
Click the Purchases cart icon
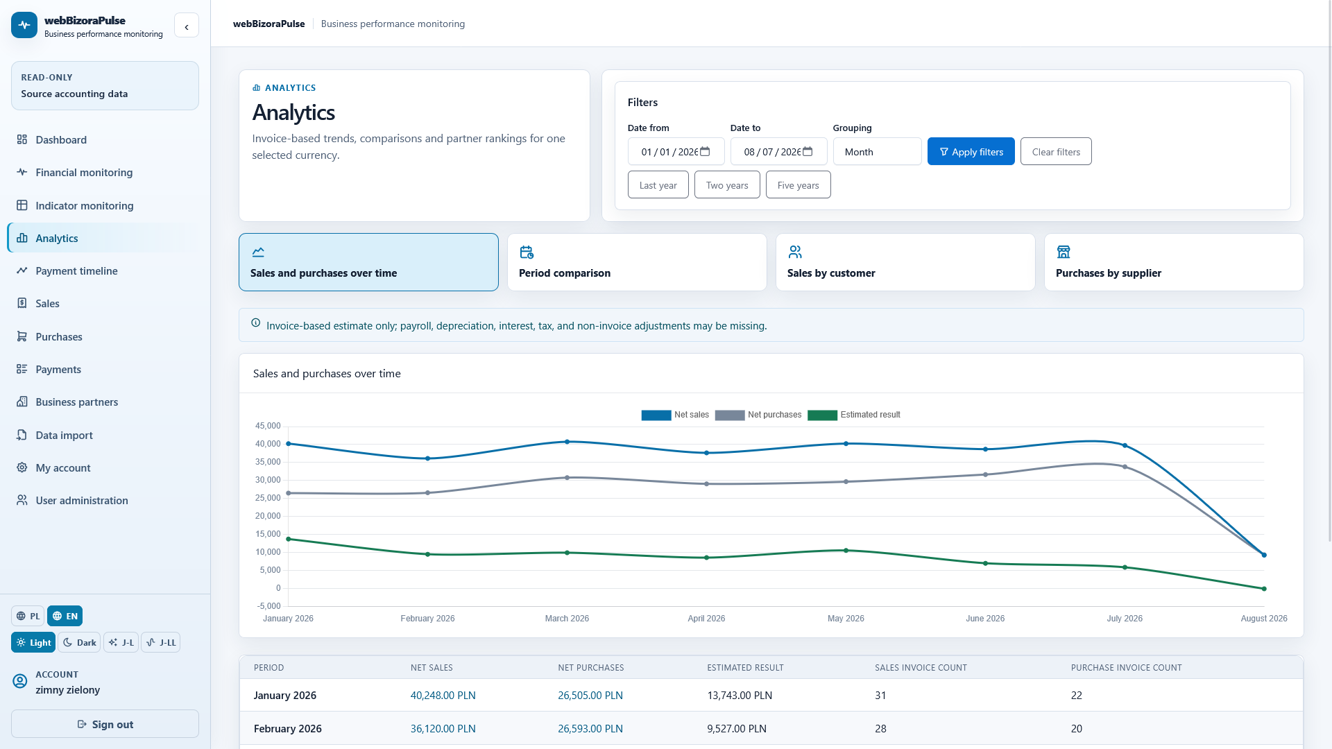[22, 336]
